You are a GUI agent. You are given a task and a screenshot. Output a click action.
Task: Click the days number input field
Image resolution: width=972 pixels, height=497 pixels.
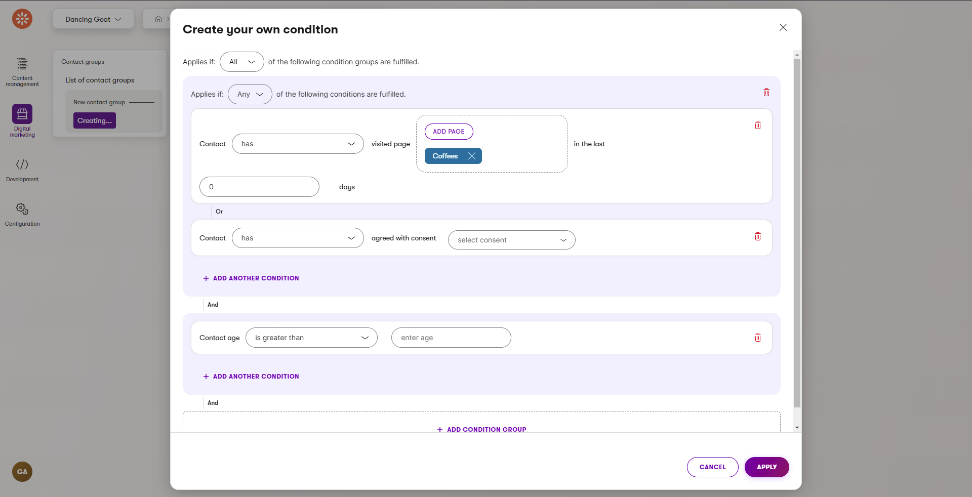coord(259,187)
